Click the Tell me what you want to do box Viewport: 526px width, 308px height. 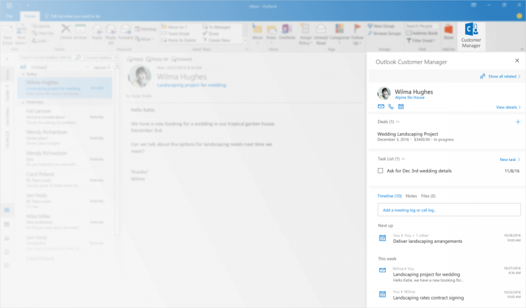(x=72, y=16)
